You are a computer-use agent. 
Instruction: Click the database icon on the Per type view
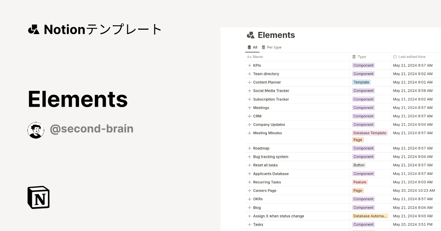[264, 47]
